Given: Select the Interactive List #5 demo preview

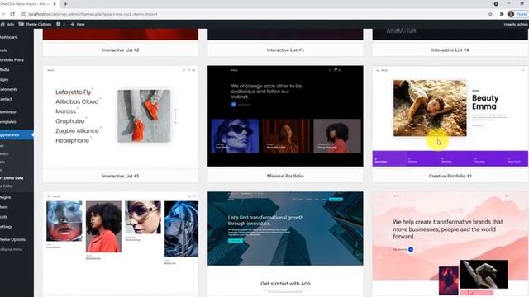Looking at the screenshot, I should coord(121,116).
